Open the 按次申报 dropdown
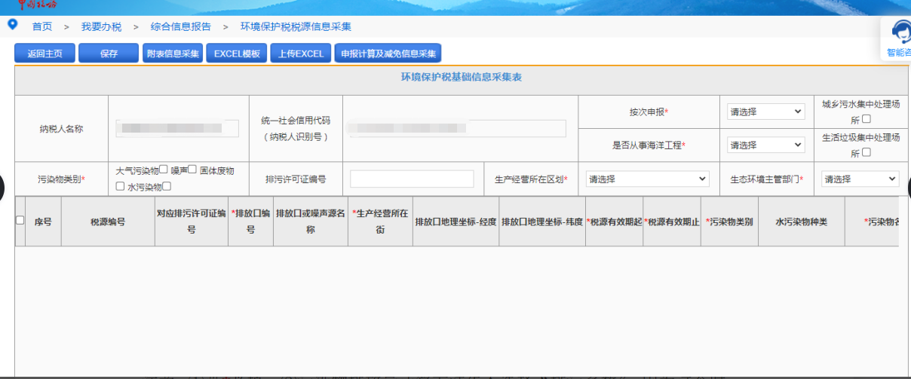Screen dimensions: 911x379 (x=766, y=112)
